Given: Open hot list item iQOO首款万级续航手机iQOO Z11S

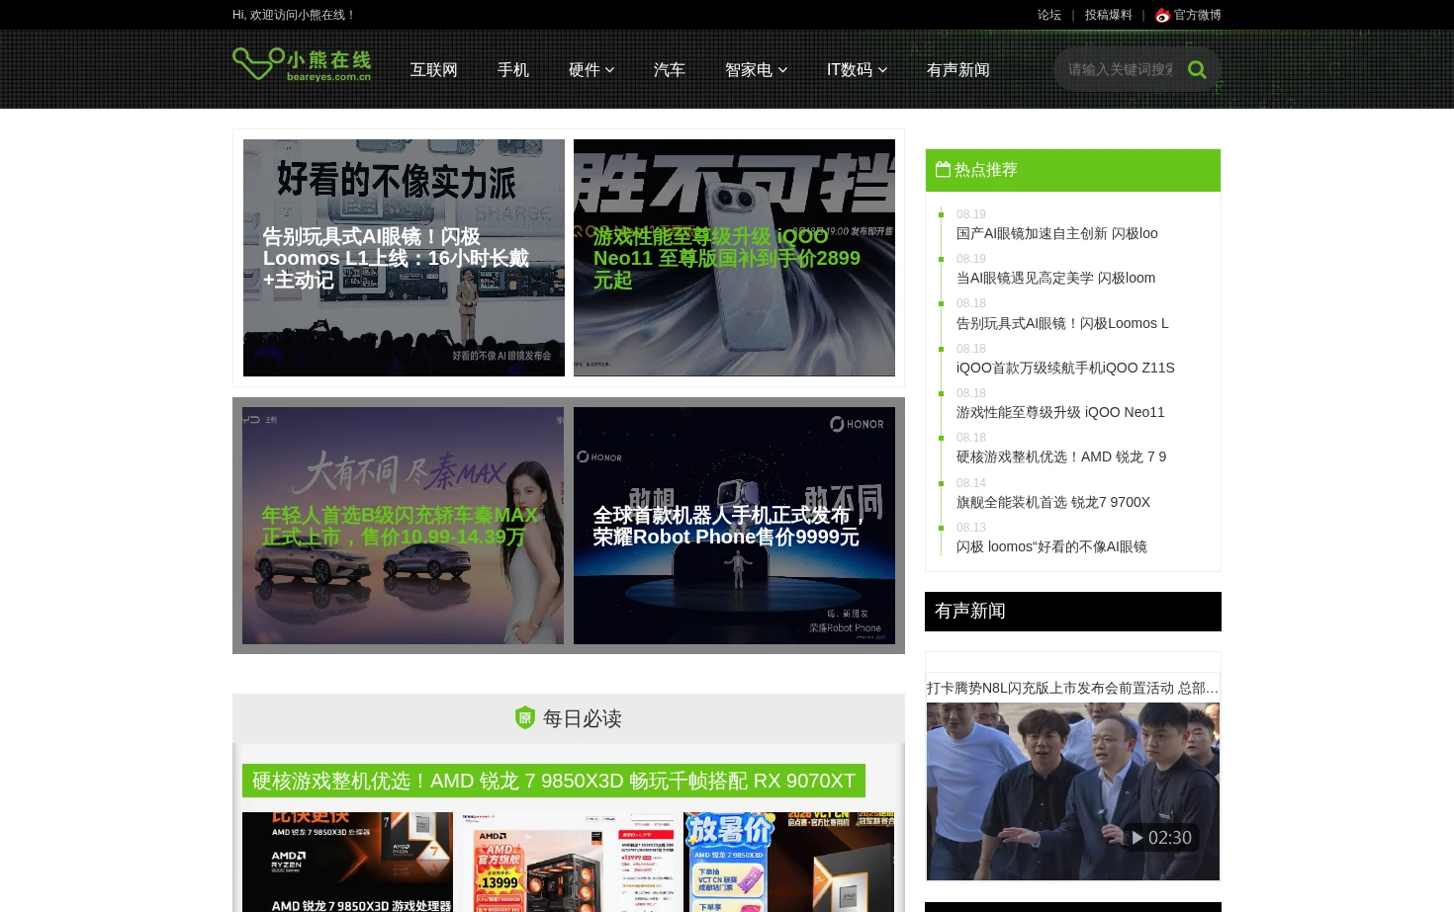Looking at the screenshot, I should 1065,368.
